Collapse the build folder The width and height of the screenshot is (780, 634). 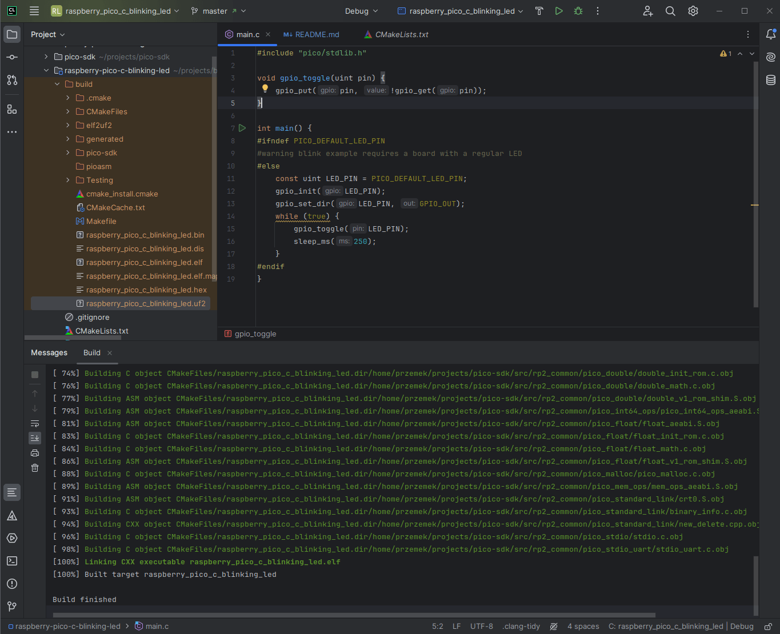coord(57,84)
